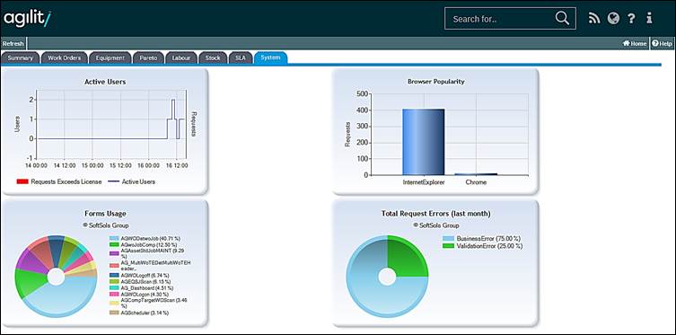
Task: Click the InternetExplorer bar in chart
Action: pos(424,142)
